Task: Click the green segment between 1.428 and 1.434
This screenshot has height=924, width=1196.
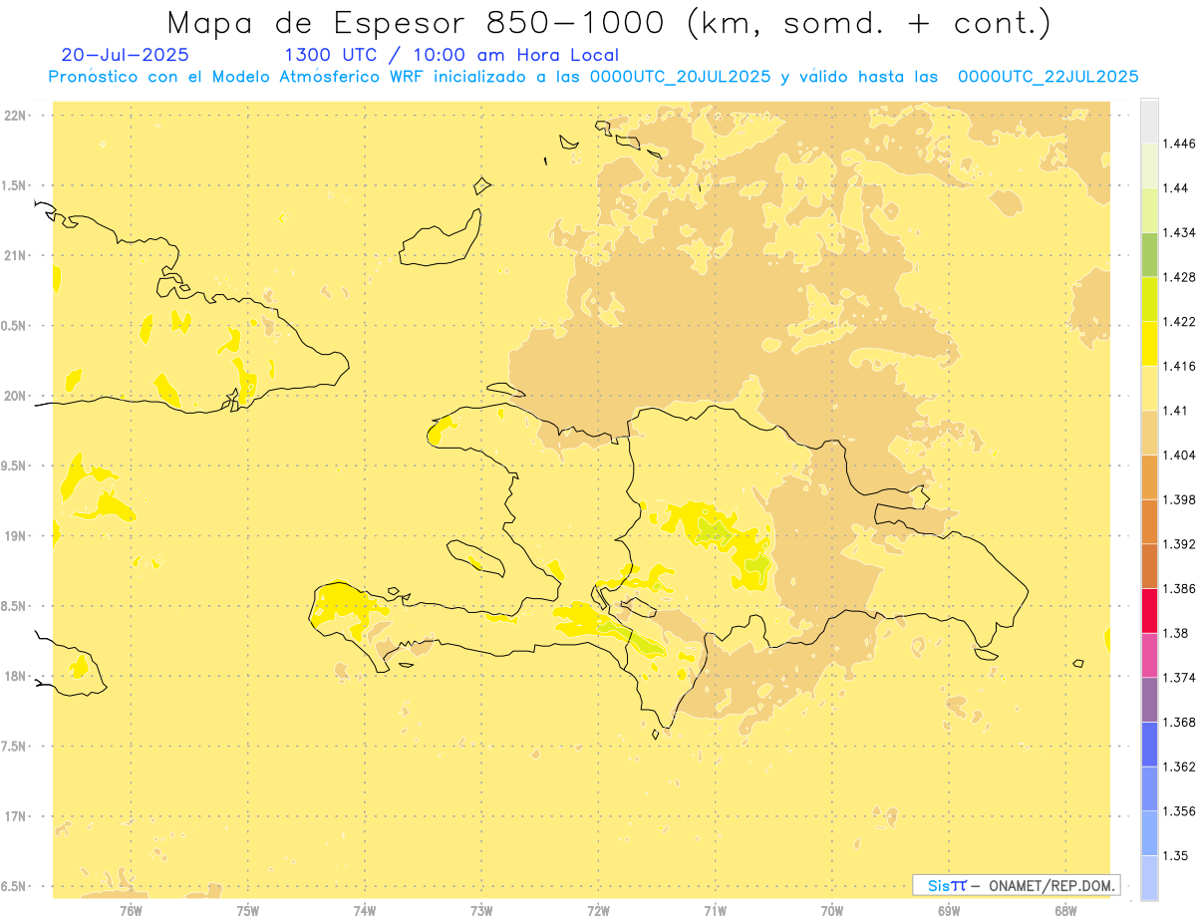Action: tap(1149, 254)
